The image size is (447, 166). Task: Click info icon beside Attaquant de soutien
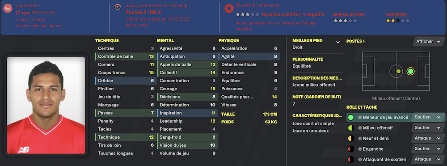pyautogui.click(x=360, y=159)
